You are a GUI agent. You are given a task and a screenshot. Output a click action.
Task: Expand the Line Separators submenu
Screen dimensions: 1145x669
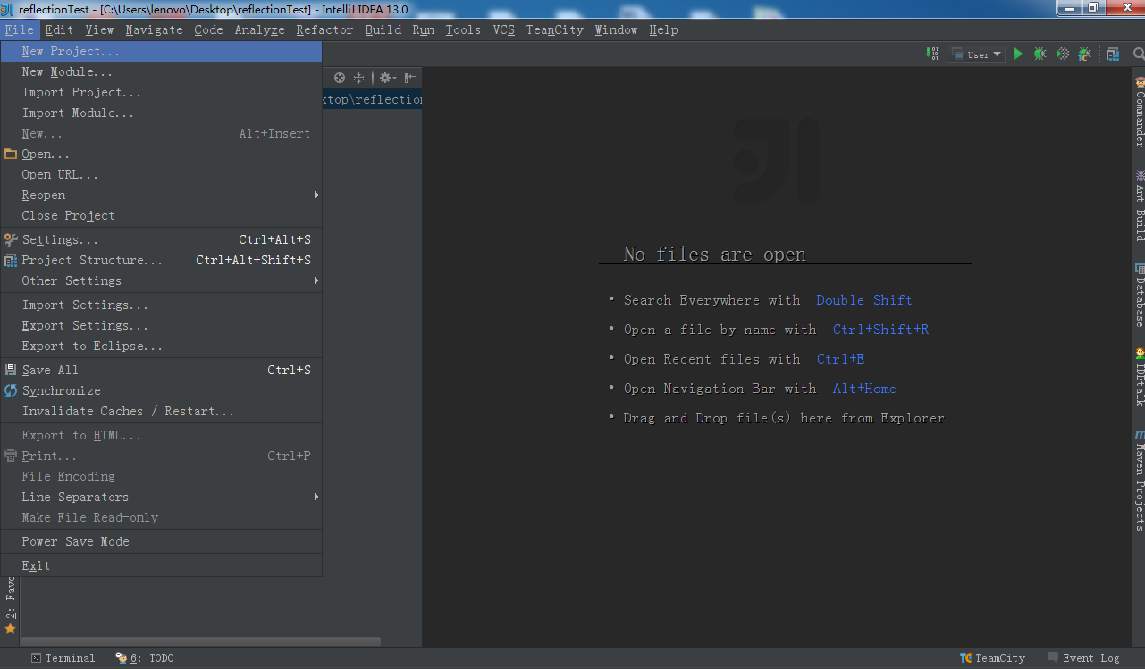[161, 497]
